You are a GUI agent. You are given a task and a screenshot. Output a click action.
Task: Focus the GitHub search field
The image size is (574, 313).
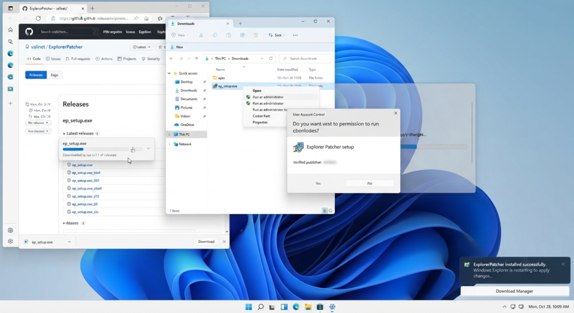click(68, 32)
